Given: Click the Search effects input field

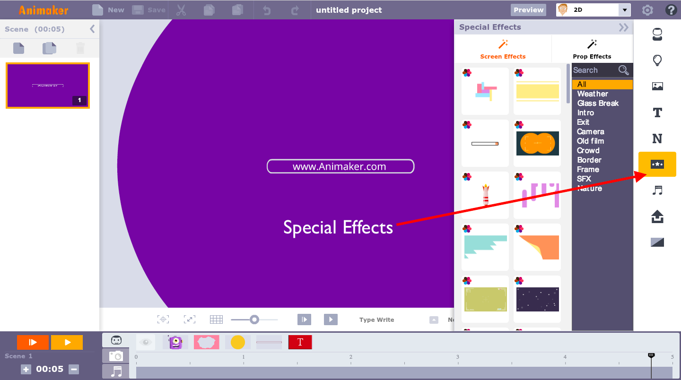Looking at the screenshot, I should coord(594,70).
